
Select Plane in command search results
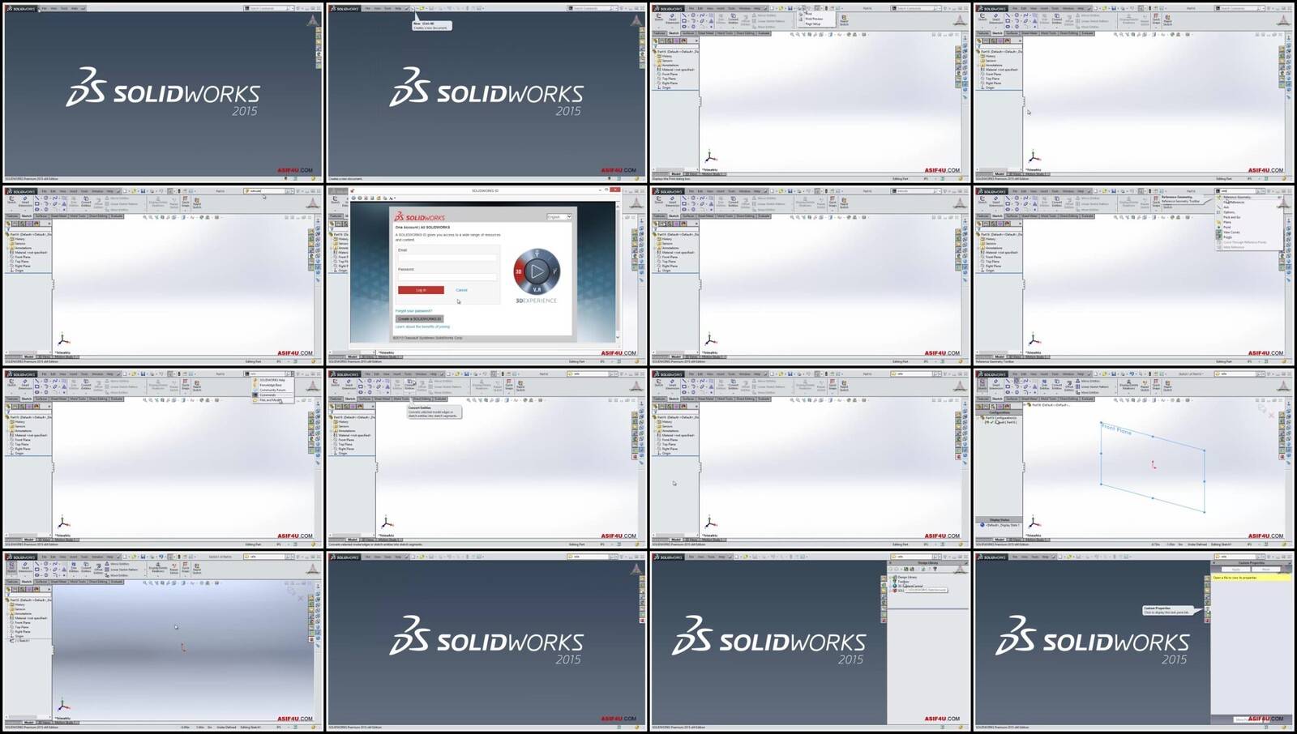click(x=1227, y=222)
